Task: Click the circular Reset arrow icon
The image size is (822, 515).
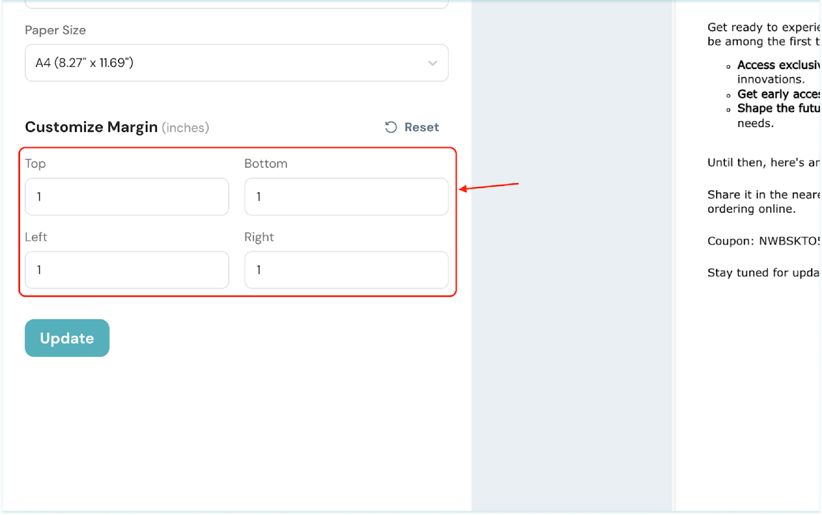Action: coord(391,127)
